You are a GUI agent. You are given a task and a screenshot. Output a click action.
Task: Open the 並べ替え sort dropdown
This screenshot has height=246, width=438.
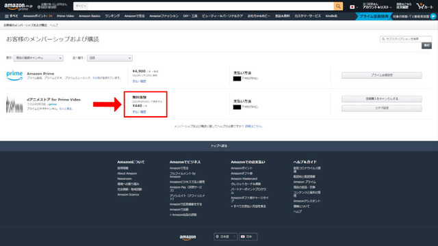[109, 58]
